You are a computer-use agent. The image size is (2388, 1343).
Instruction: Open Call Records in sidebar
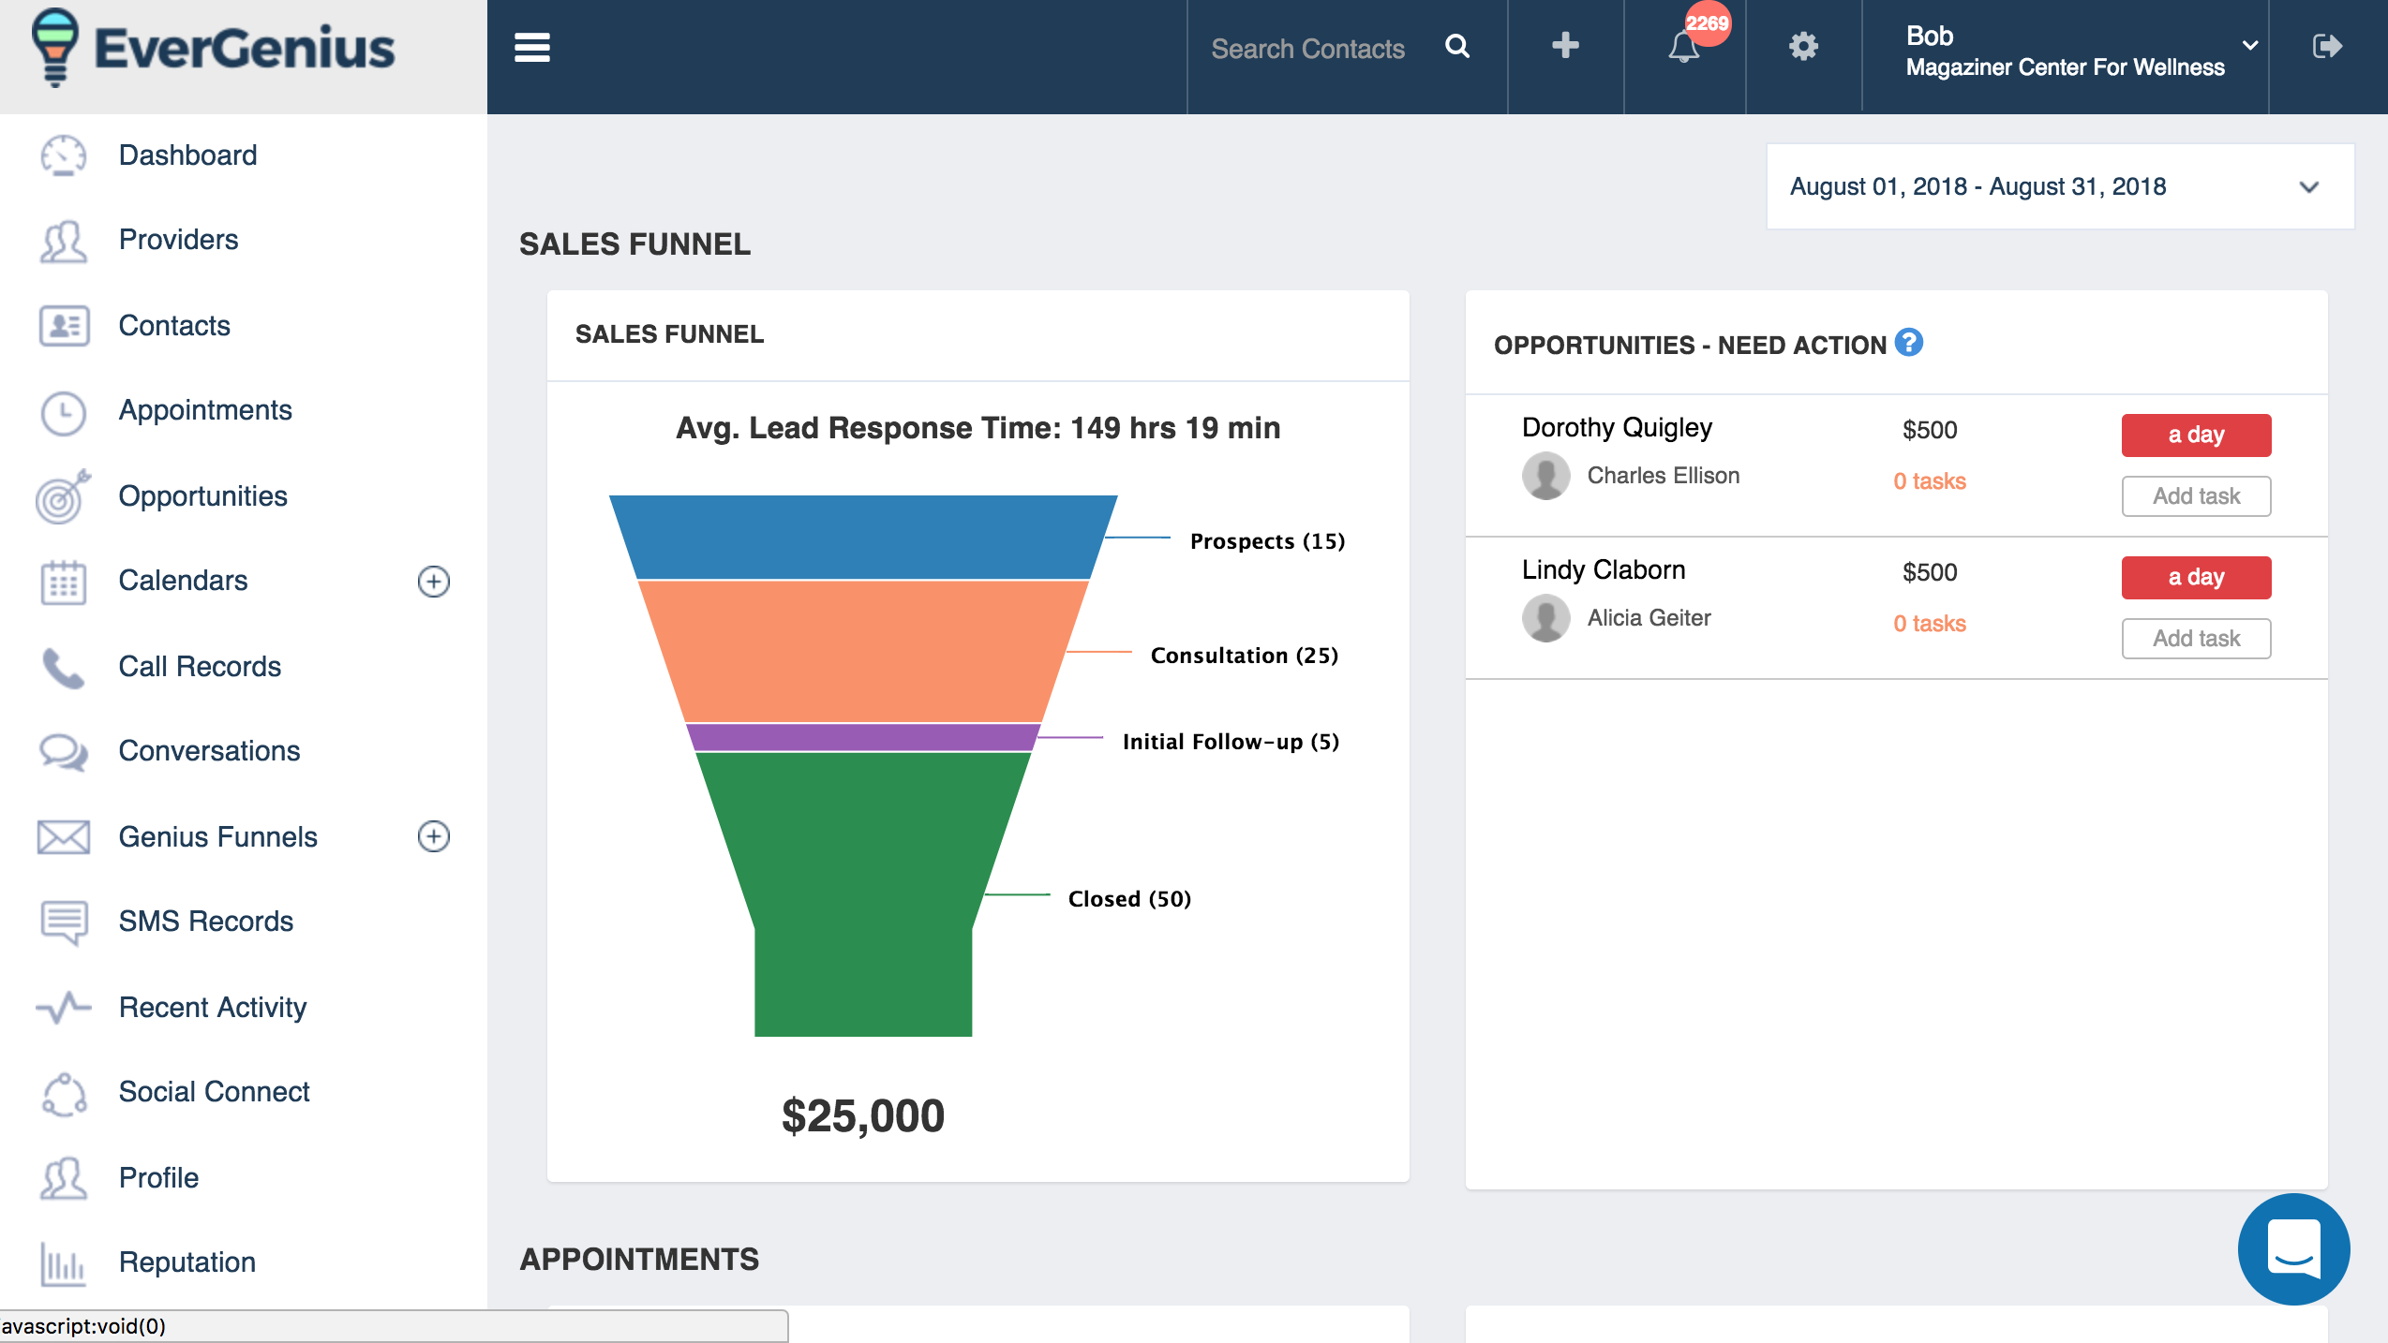click(199, 666)
